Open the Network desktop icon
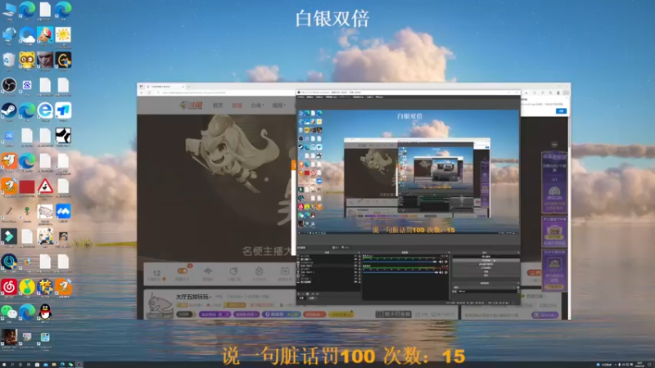 pyautogui.click(x=9, y=35)
